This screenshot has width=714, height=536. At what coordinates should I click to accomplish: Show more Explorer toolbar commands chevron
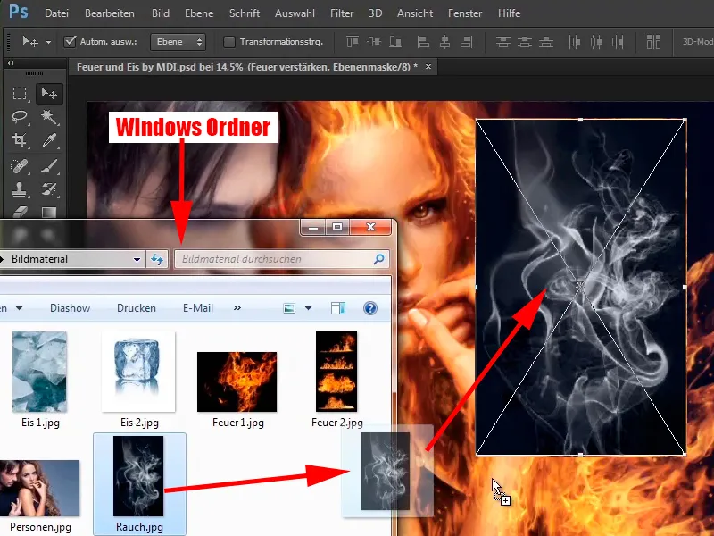pyautogui.click(x=237, y=308)
